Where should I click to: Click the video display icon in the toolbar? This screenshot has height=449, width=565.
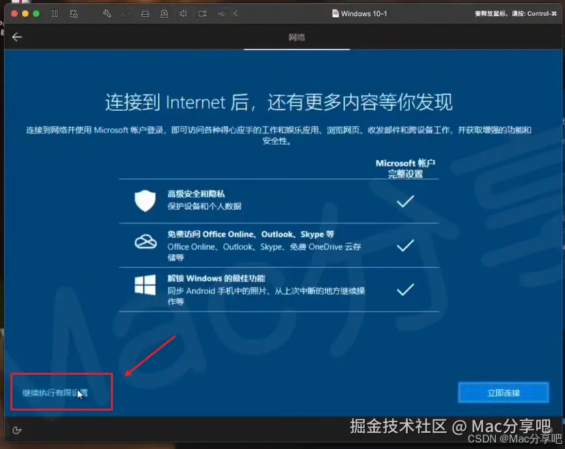[203, 13]
